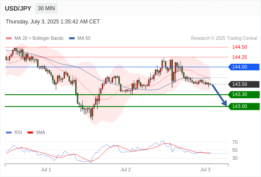Click the 'Jul 1' axis date label
Image resolution: width=261 pixels, height=177 pixels.
(x=46, y=169)
